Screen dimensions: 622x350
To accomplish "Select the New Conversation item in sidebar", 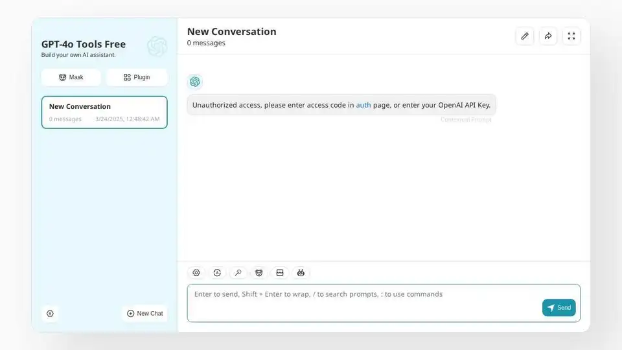I will 104,112.
